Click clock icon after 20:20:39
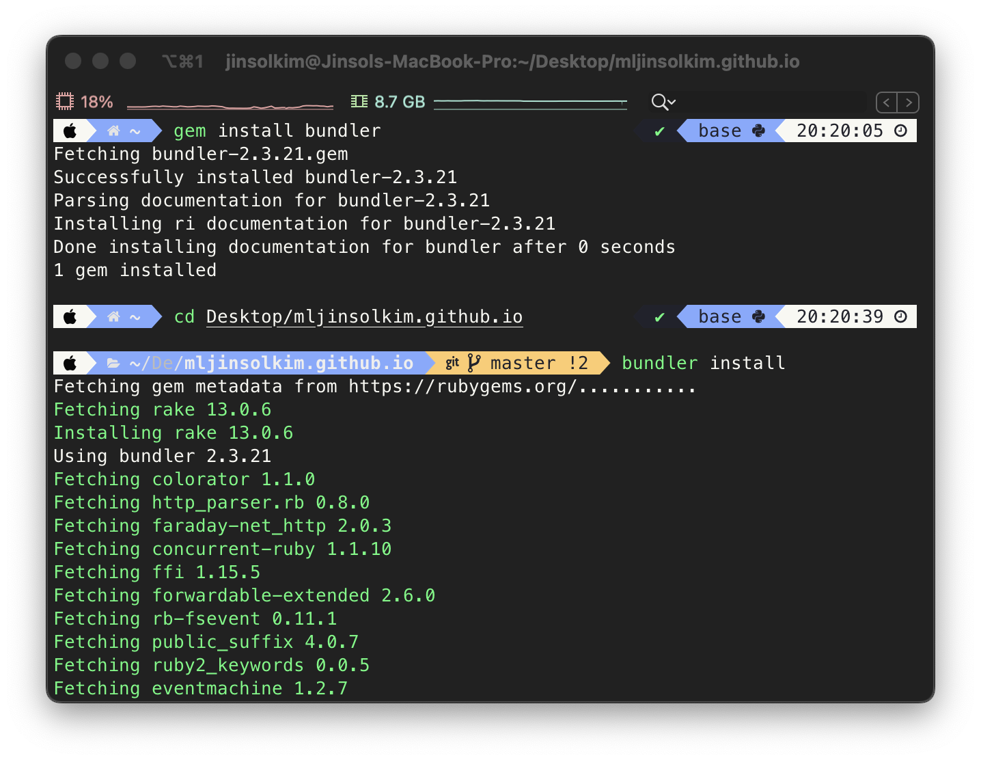This screenshot has width=981, height=760. click(900, 316)
